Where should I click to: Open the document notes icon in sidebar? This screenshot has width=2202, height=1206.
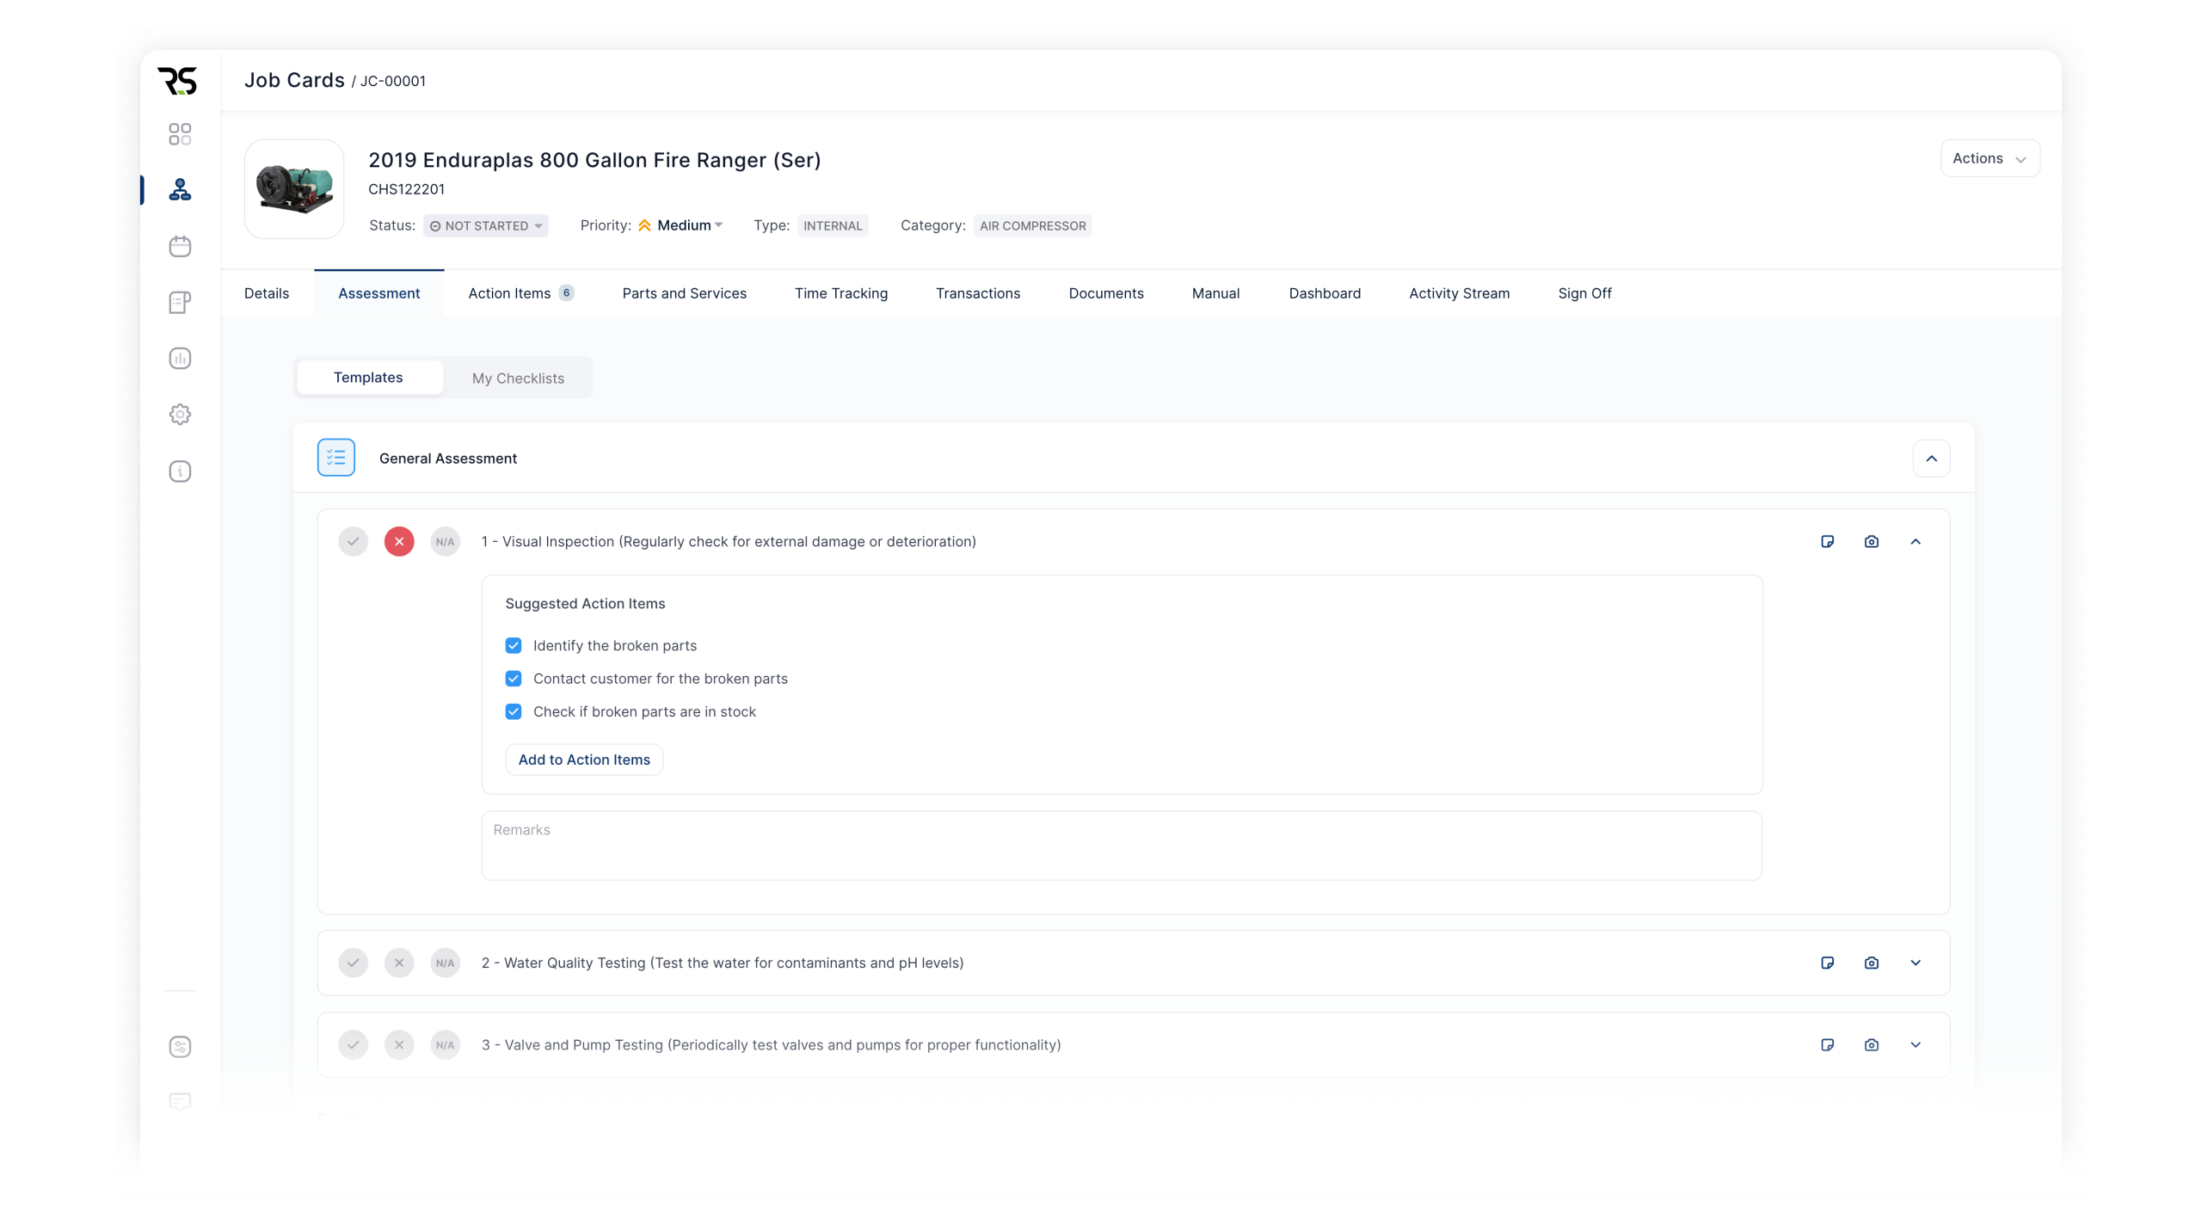point(180,302)
